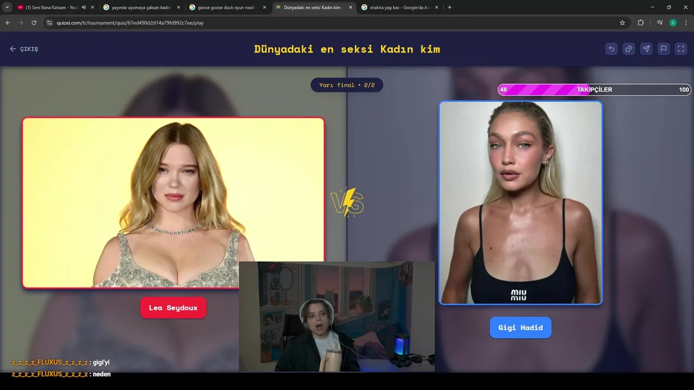Click the Yarı final 2/2 badge
Image resolution: width=694 pixels, height=390 pixels.
tap(347, 85)
